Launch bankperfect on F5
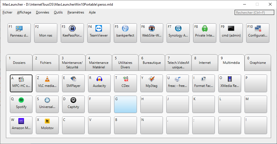The image size is (277, 144). tap(125, 33)
